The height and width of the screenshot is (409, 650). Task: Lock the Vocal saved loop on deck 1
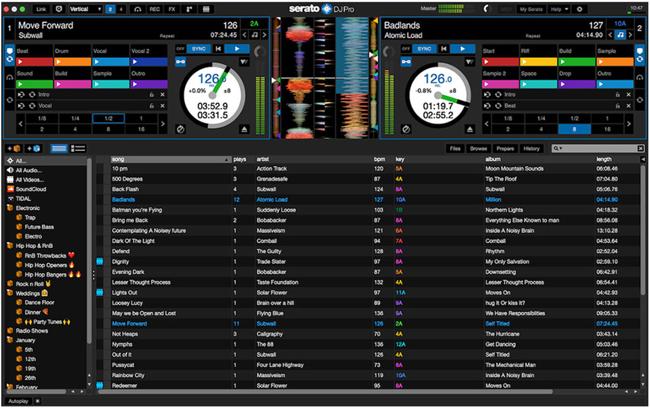152,106
